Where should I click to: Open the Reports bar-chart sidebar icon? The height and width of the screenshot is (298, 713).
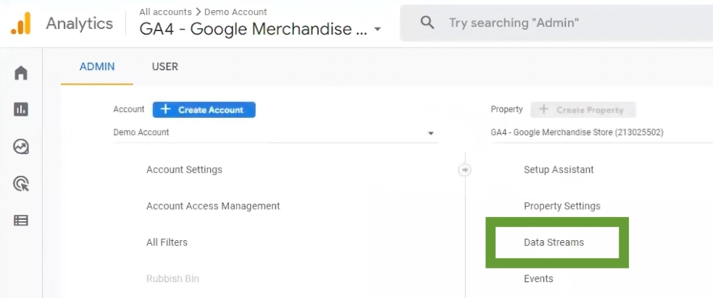coord(21,109)
